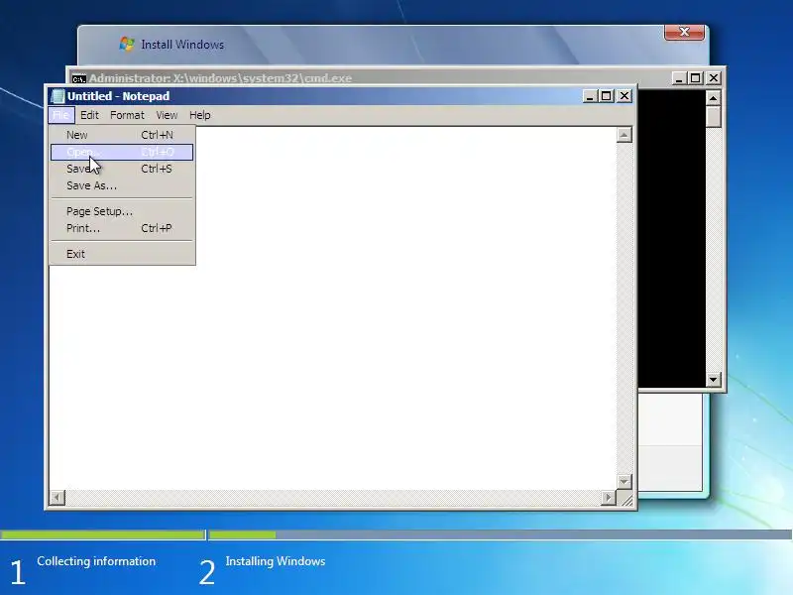Open the Format menu in Notepad
The height and width of the screenshot is (595, 793).
127,115
